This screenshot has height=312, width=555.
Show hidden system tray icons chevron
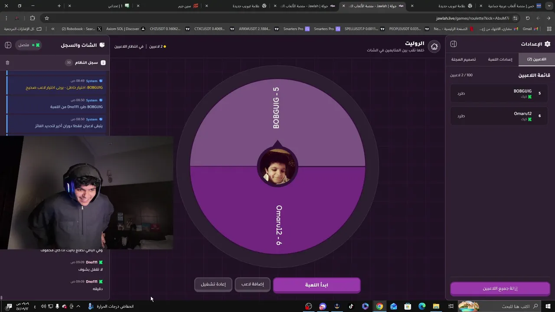pos(78,306)
